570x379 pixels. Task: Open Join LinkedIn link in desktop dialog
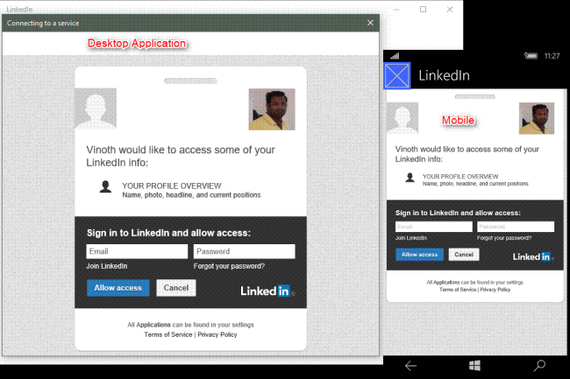click(x=107, y=266)
